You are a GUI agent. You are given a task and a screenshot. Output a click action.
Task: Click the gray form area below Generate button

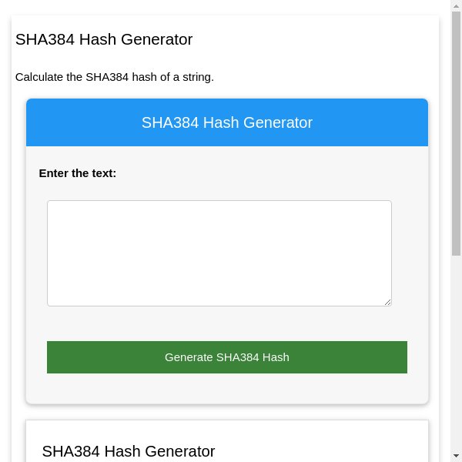[x=226, y=389]
